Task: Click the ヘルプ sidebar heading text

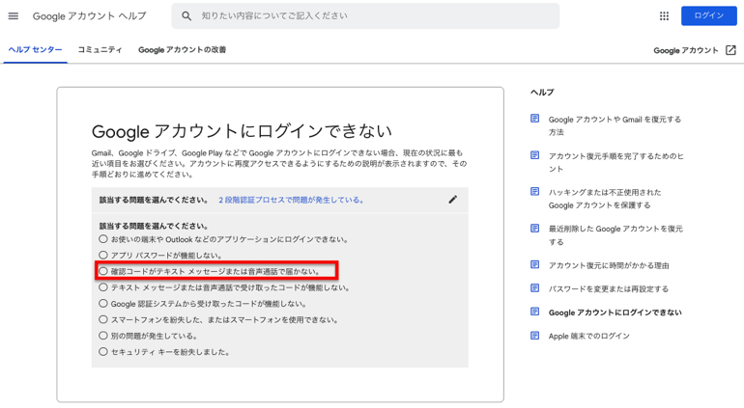Action: coord(542,93)
